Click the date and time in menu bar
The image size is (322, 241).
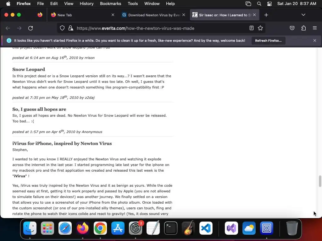[x=297, y=3]
